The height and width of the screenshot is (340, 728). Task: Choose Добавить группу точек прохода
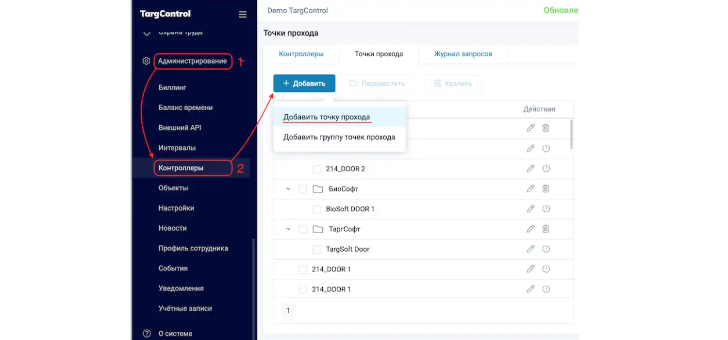[x=339, y=137]
